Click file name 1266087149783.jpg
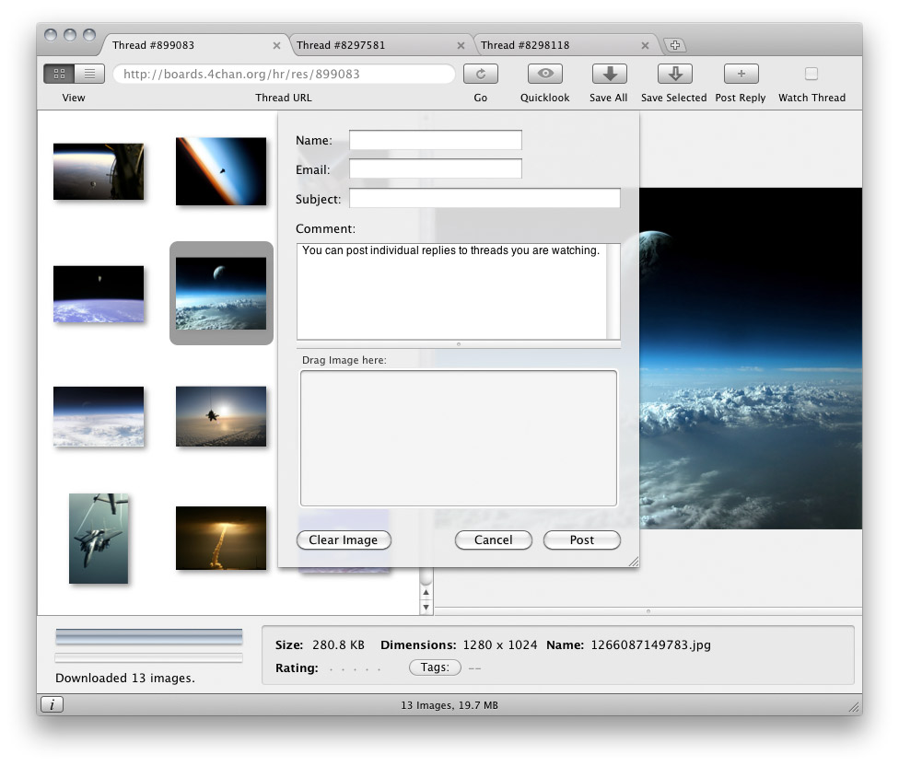Screen dimensions: 899x766 click(x=650, y=644)
